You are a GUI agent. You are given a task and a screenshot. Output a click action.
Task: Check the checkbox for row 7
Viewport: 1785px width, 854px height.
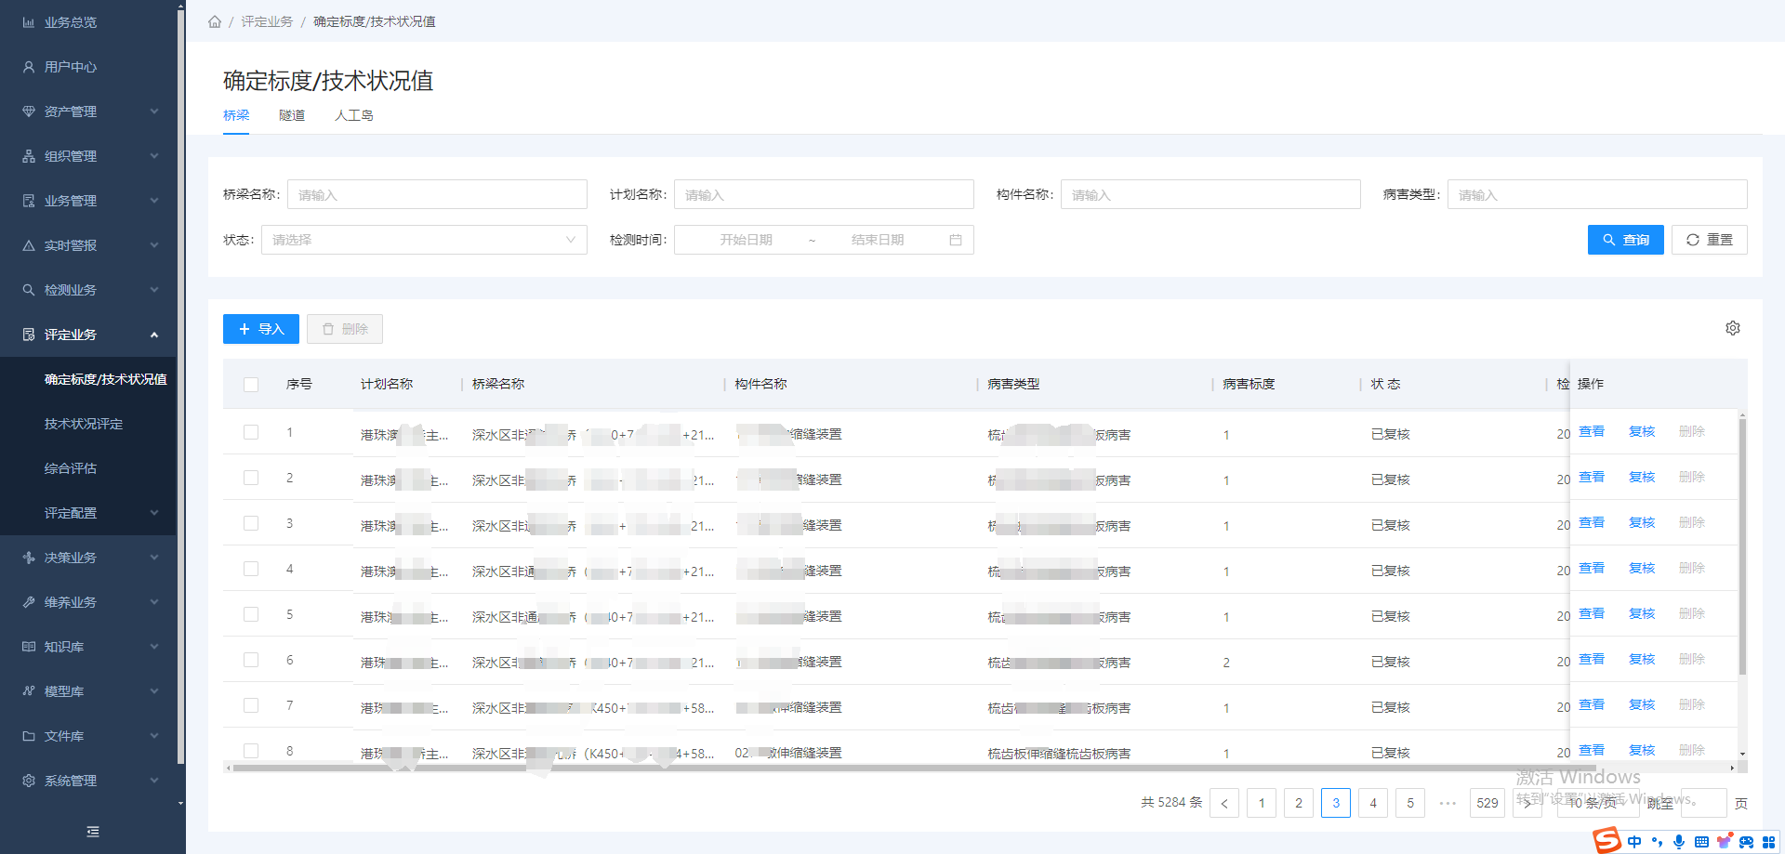click(x=251, y=705)
